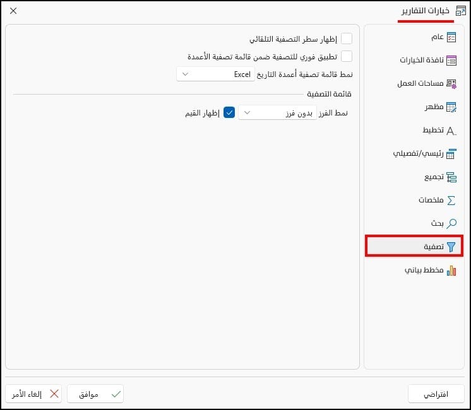Select the تخطيط layout letter A icon
The width and height of the screenshot is (471, 410).
click(x=451, y=131)
